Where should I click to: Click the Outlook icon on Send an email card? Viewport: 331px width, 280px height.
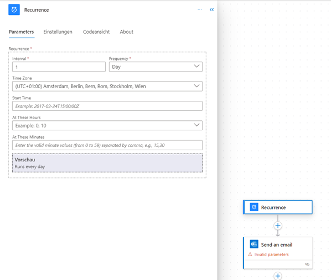tap(254, 244)
